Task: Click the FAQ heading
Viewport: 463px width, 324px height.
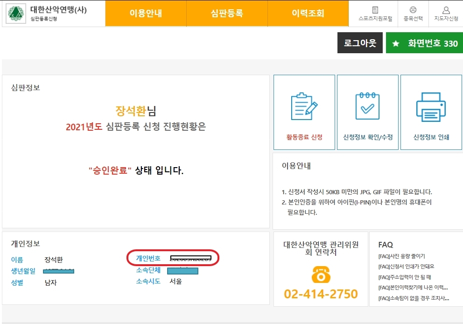Action: tap(386, 245)
